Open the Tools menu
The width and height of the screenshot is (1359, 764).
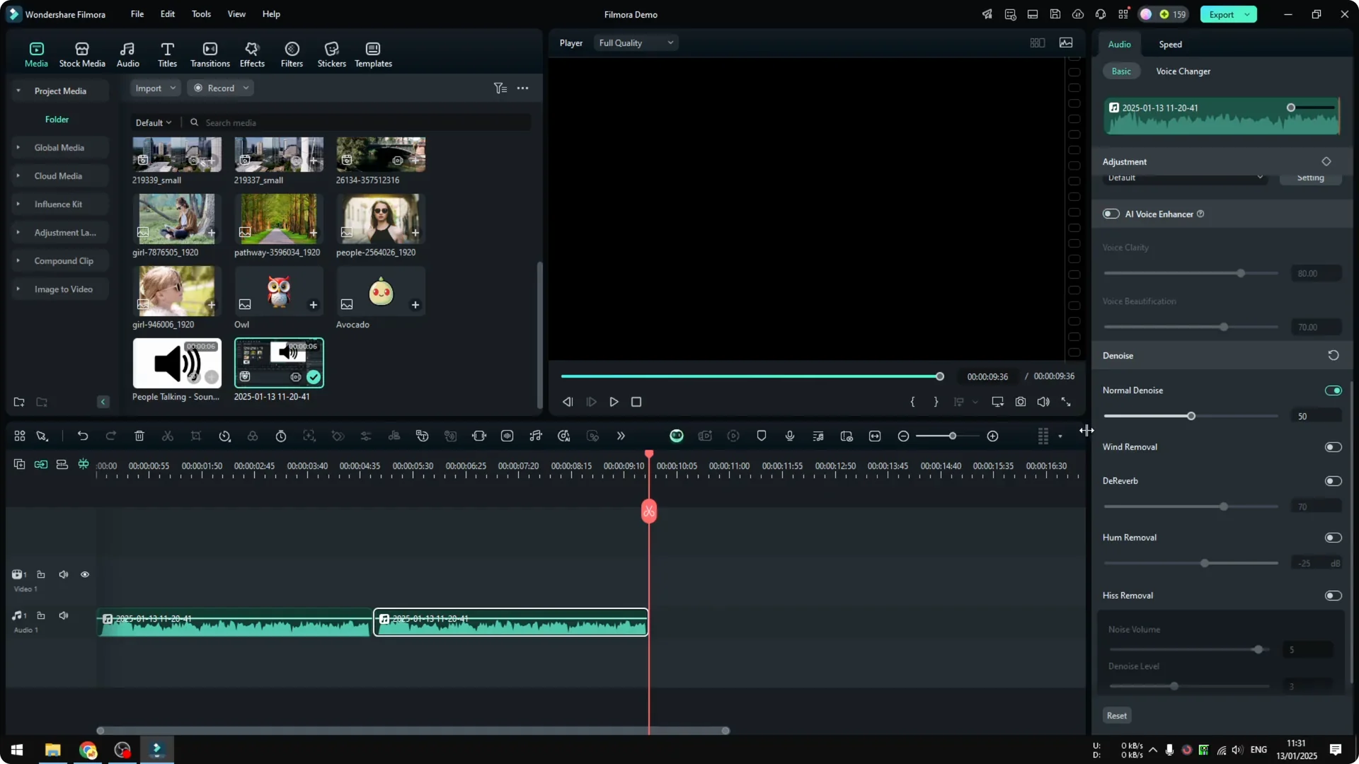pos(202,14)
